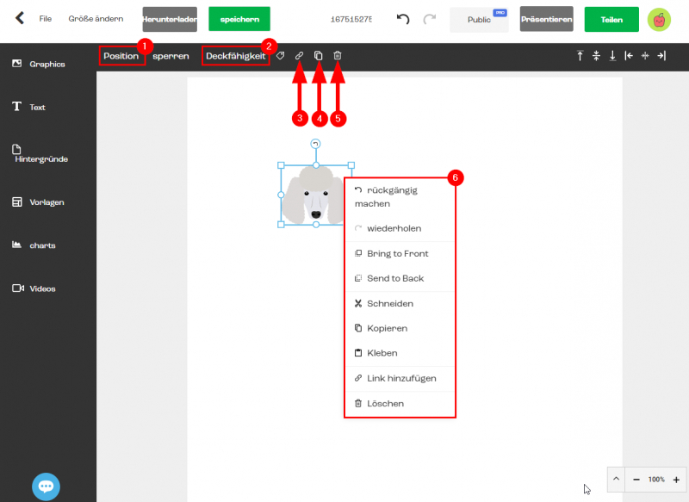Open the File menu
The image size is (689, 502).
(46, 18)
